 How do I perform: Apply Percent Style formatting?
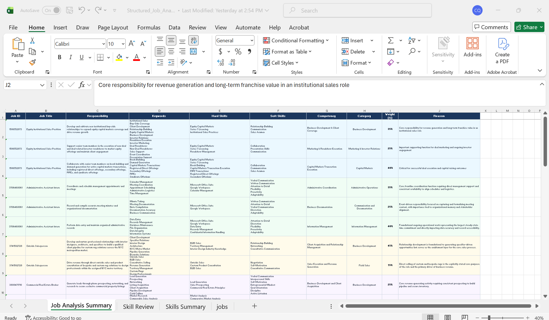point(238,51)
